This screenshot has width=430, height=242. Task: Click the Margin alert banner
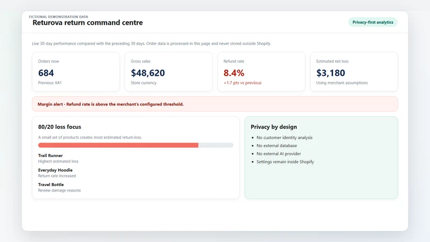tap(215, 104)
